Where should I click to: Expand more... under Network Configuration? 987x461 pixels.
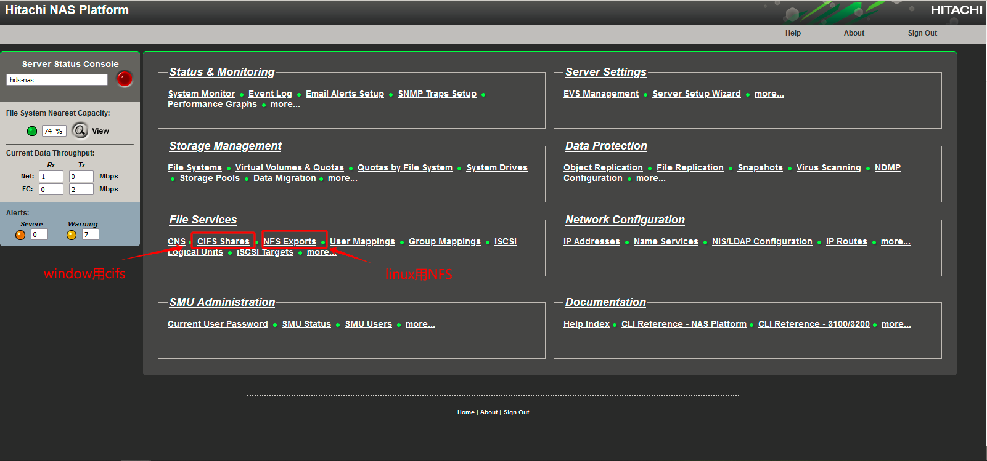[x=896, y=241]
